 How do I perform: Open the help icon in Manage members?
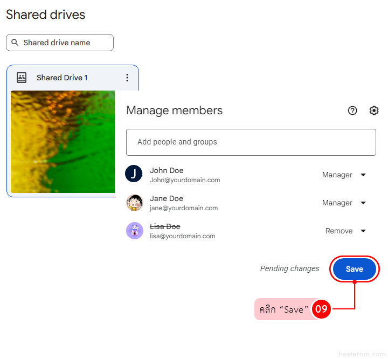pyautogui.click(x=352, y=111)
